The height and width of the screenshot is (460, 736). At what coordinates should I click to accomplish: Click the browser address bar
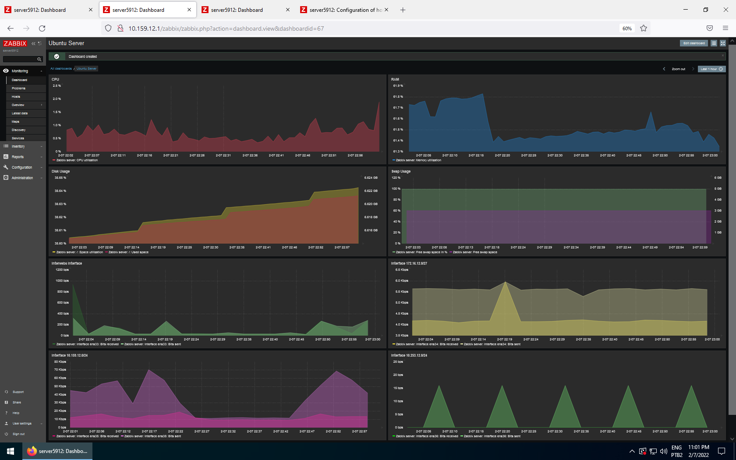(x=307, y=28)
